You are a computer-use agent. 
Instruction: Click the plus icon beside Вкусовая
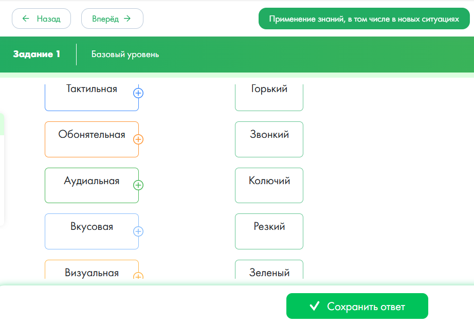[x=138, y=231]
